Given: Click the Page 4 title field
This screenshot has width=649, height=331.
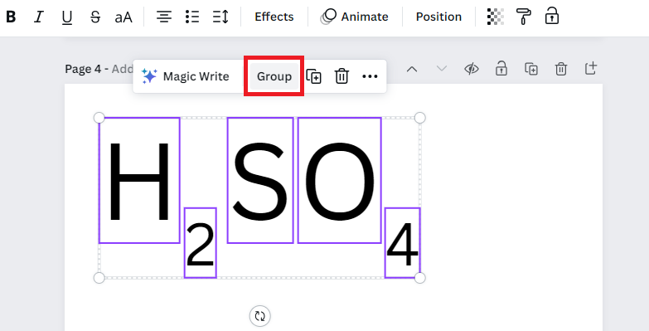Looking at the screenshot, I should (x=99, y=69).
